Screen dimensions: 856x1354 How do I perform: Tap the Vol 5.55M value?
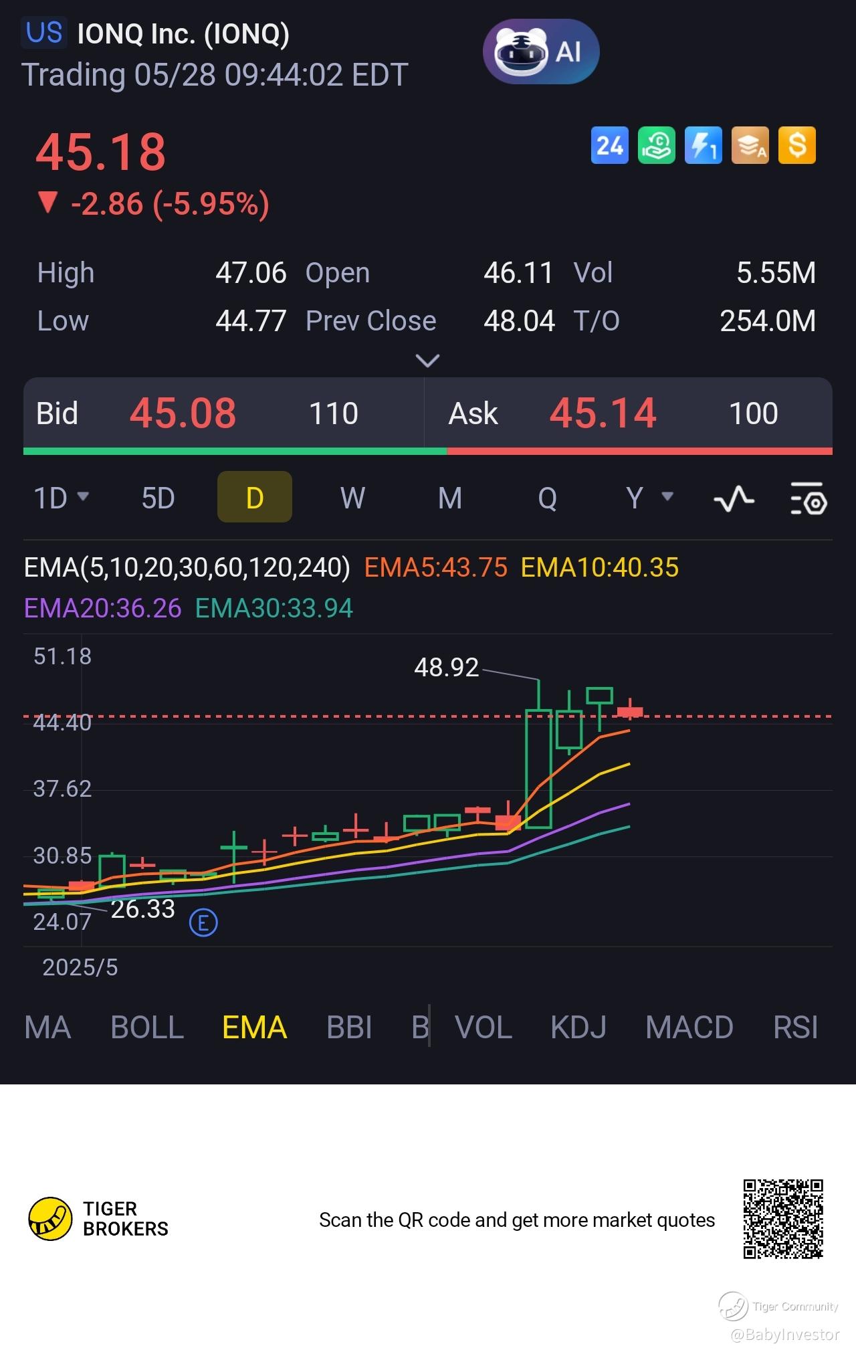point(776,273)
